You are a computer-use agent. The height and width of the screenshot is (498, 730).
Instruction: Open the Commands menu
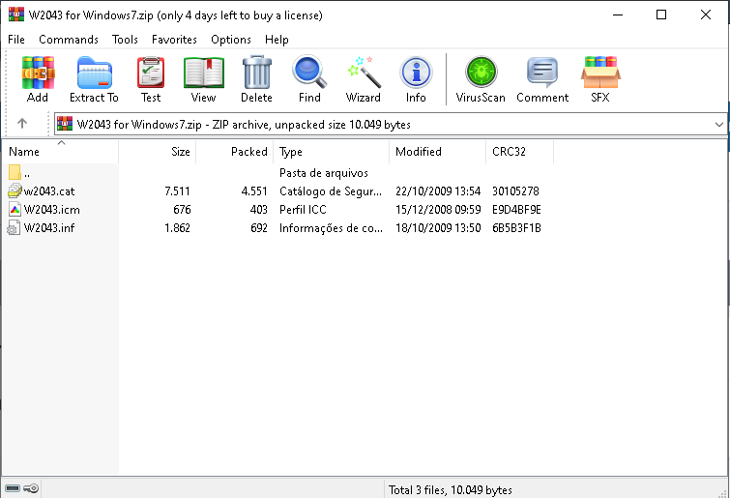click(x=69, y=40)
